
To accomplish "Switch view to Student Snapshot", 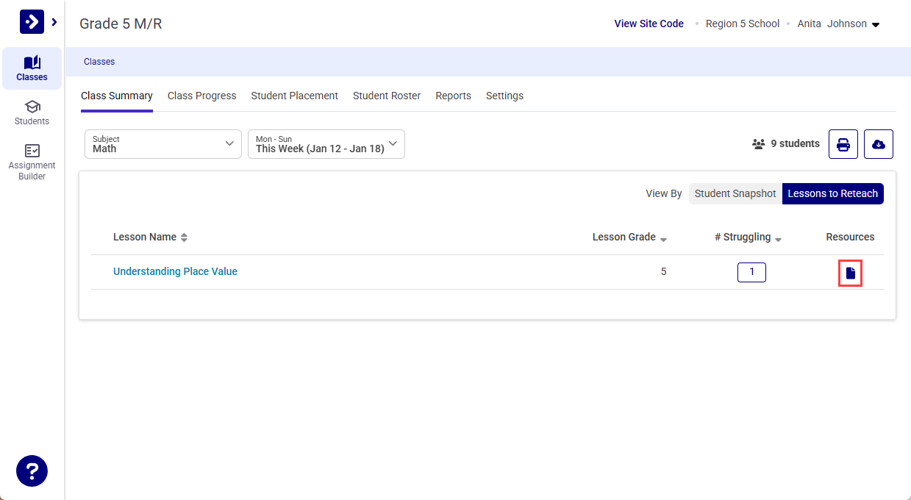I will click(735, 193).
